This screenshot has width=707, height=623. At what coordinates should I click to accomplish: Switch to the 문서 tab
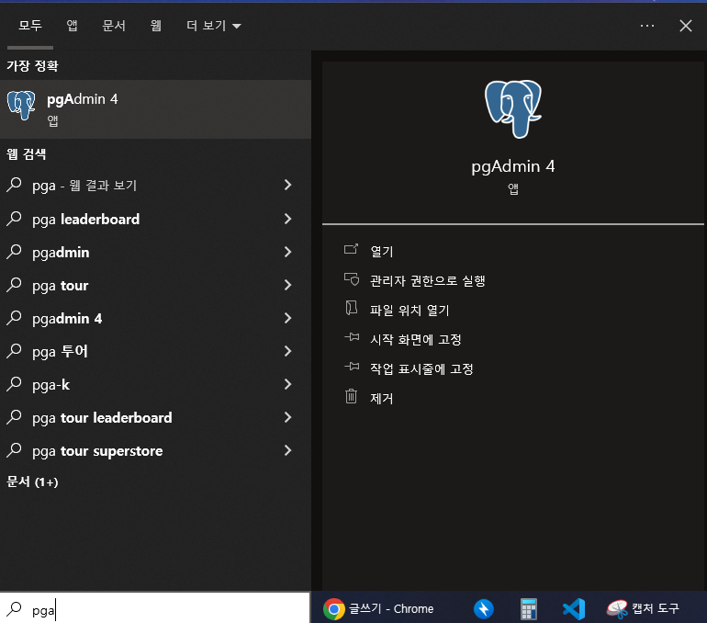point(114,25)
